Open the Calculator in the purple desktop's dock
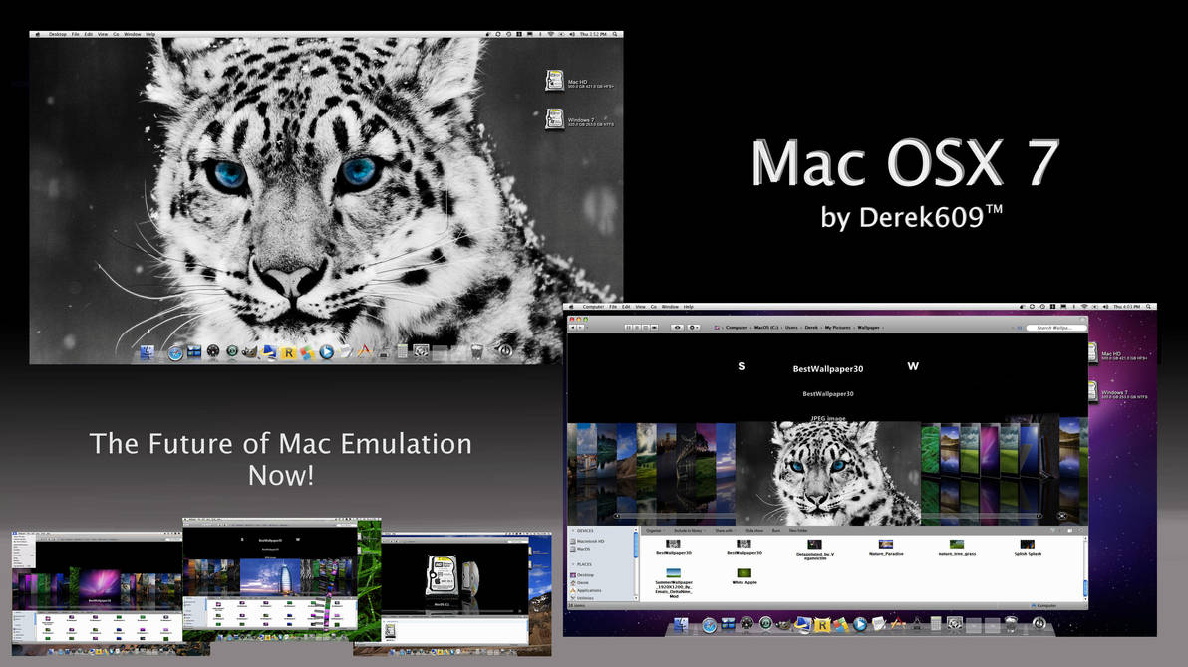 (x=936, y=624)
